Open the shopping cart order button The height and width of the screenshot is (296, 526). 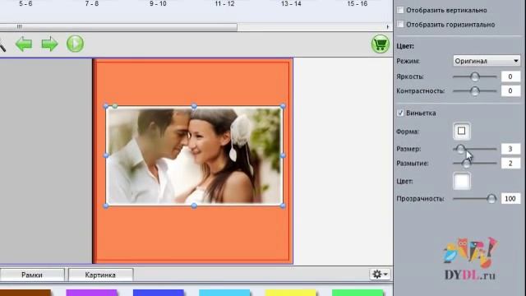[x=380, y=44]
